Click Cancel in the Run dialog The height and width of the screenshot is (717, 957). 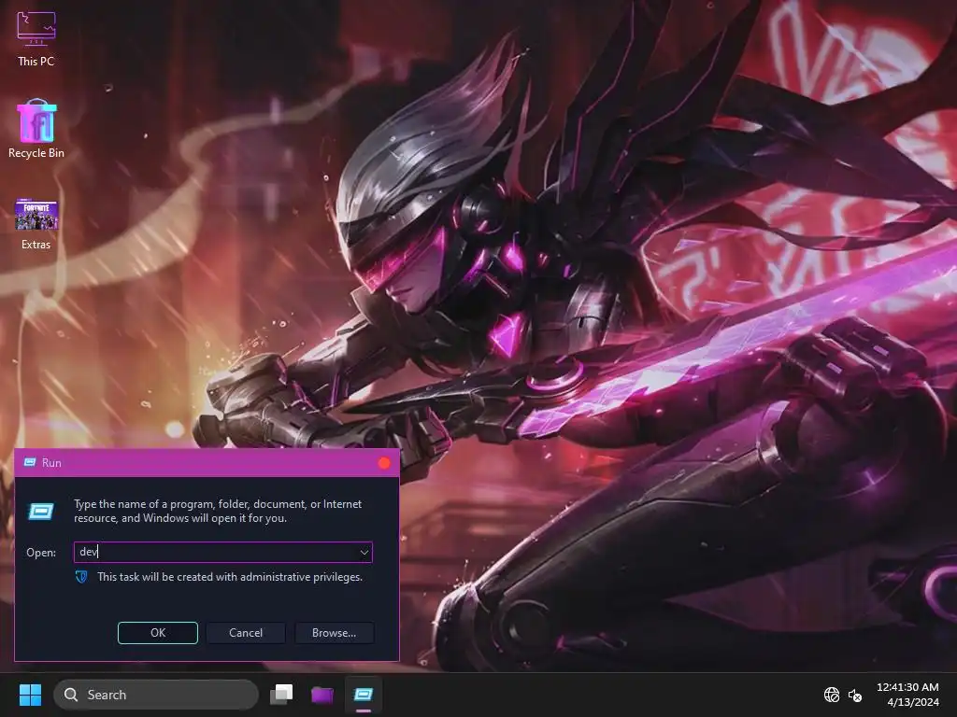[246, 633]
